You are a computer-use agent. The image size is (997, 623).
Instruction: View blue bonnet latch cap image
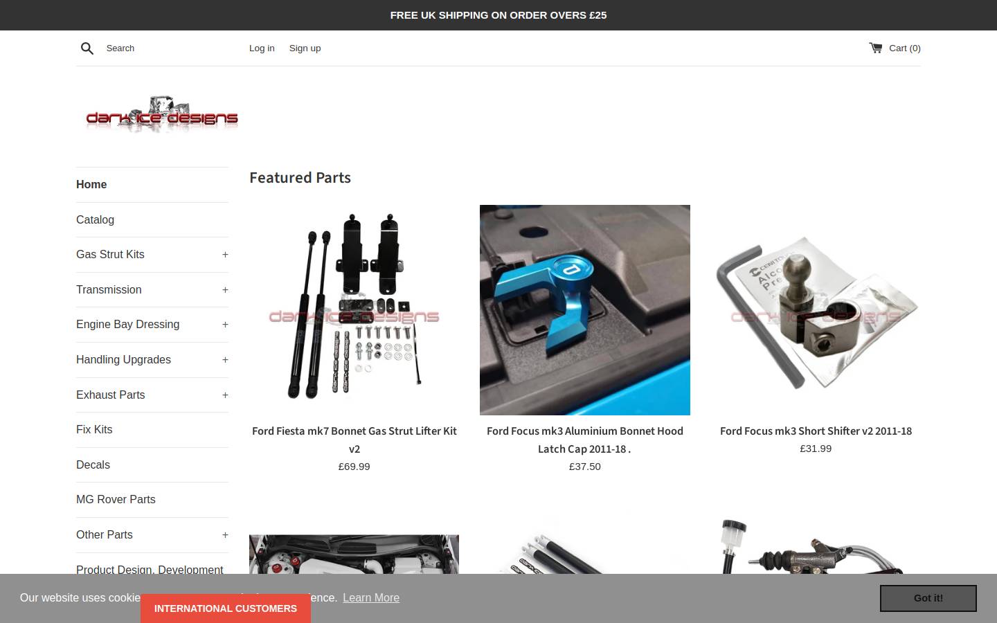pyautogui.click(x=585, y=309)
